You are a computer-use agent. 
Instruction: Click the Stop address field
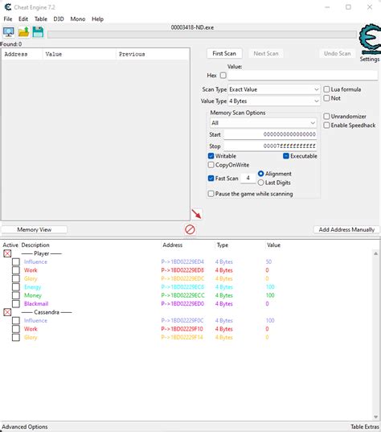coord(270,146)
